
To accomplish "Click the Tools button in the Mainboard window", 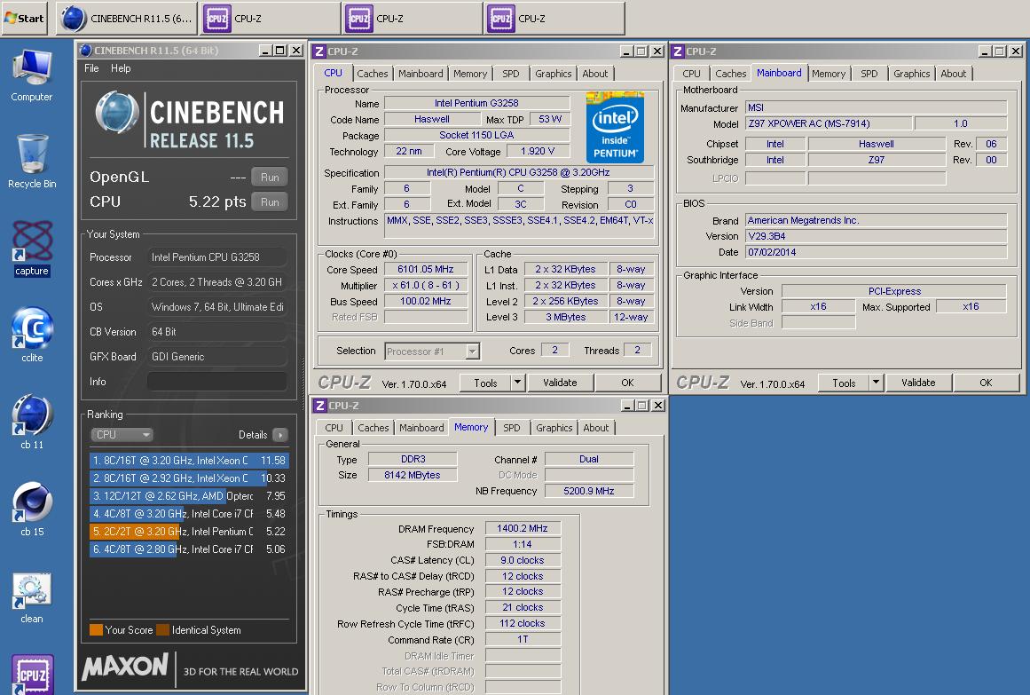I will 844,383.
